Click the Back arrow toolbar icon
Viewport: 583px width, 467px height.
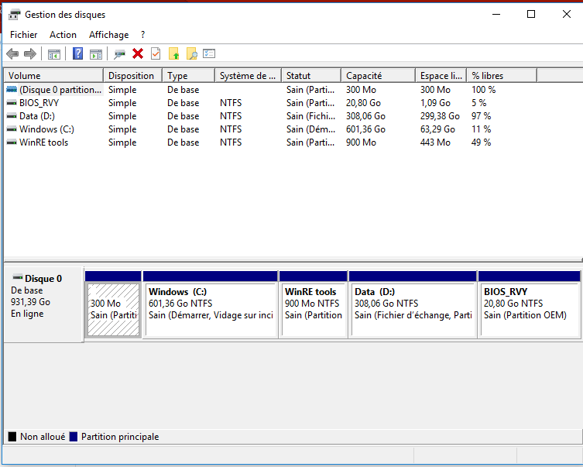click(x=12, y=54)
